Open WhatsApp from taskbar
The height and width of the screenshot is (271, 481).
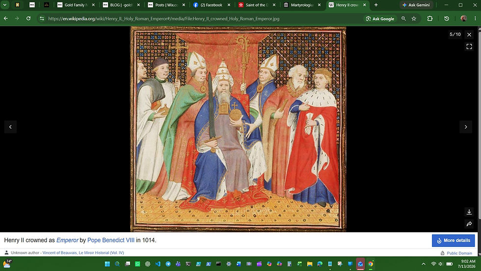pyautogui.click(x=137, y=264)
